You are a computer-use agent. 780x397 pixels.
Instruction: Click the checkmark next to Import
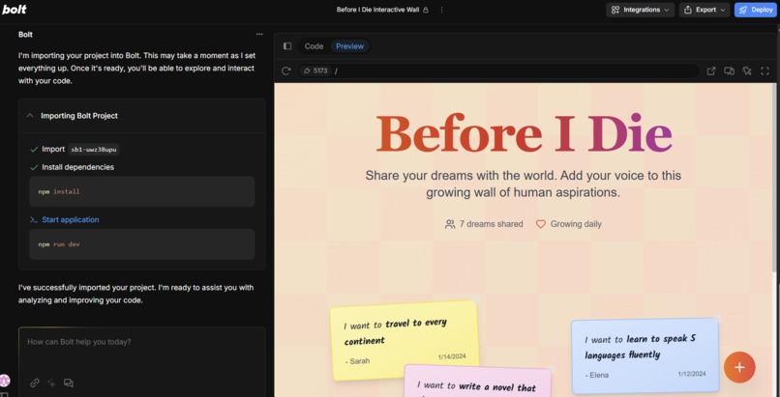pyautogui.click(x=34, y=150)
